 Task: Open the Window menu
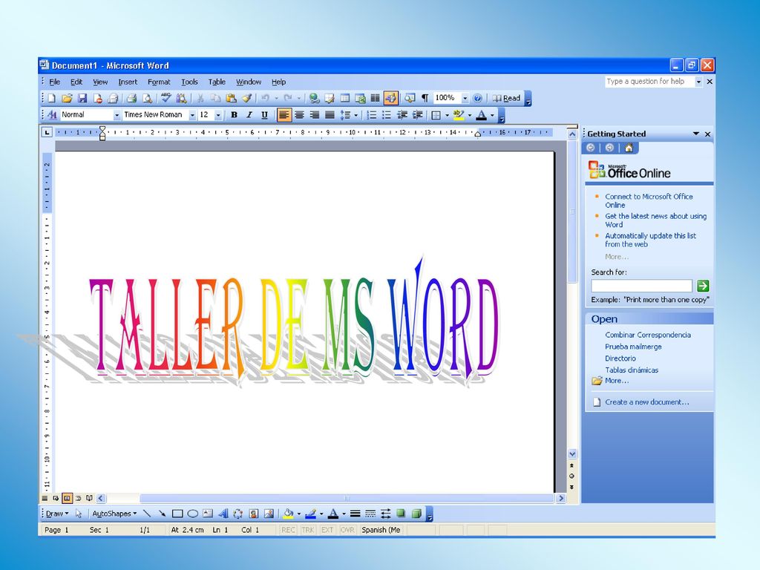click(x=249, y=82)
